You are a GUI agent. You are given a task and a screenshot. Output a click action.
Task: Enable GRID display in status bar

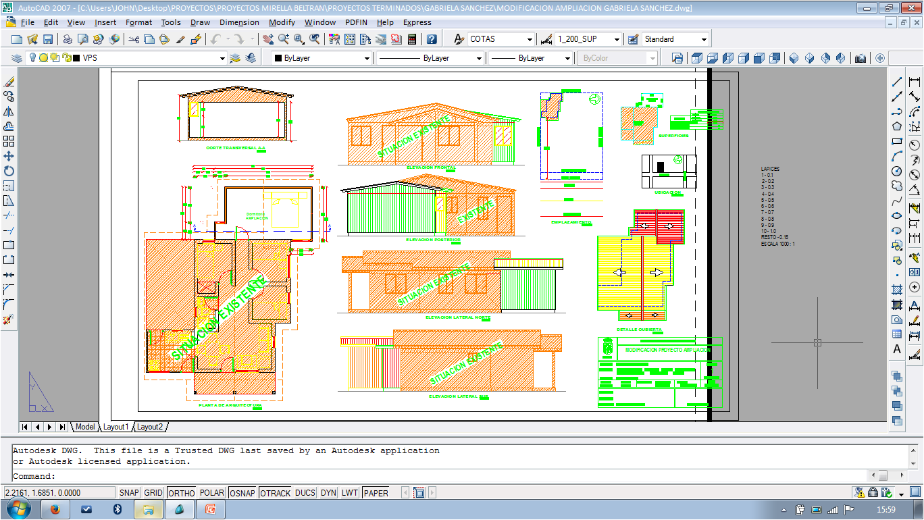click(x=153, y=493)
